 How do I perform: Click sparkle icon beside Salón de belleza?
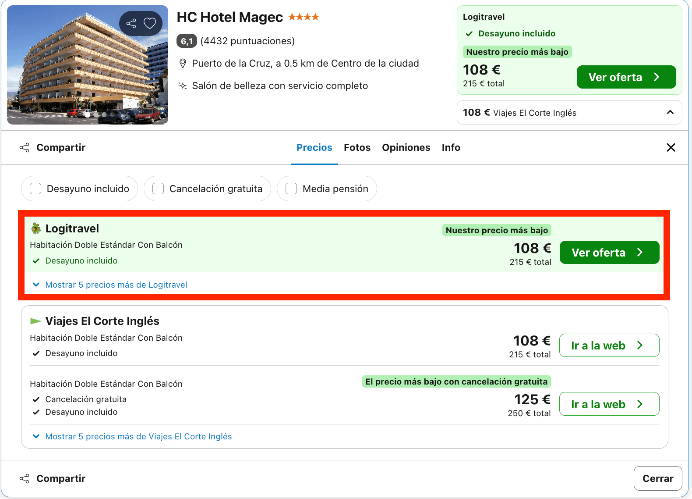[183, 86]
